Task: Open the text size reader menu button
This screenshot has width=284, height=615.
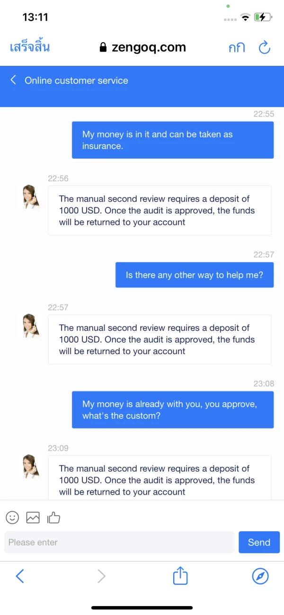Action: click(x=236, y=47)
